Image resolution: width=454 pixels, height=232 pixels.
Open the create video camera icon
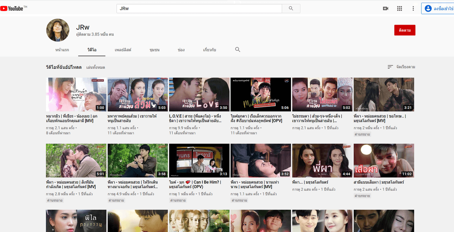click(386, 8)
